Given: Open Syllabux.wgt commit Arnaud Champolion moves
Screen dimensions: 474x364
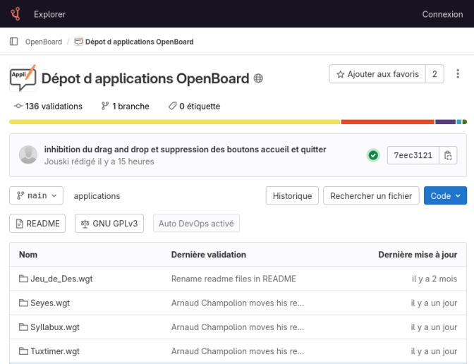Looking at the screenshot, I should [x=238, y=327].
